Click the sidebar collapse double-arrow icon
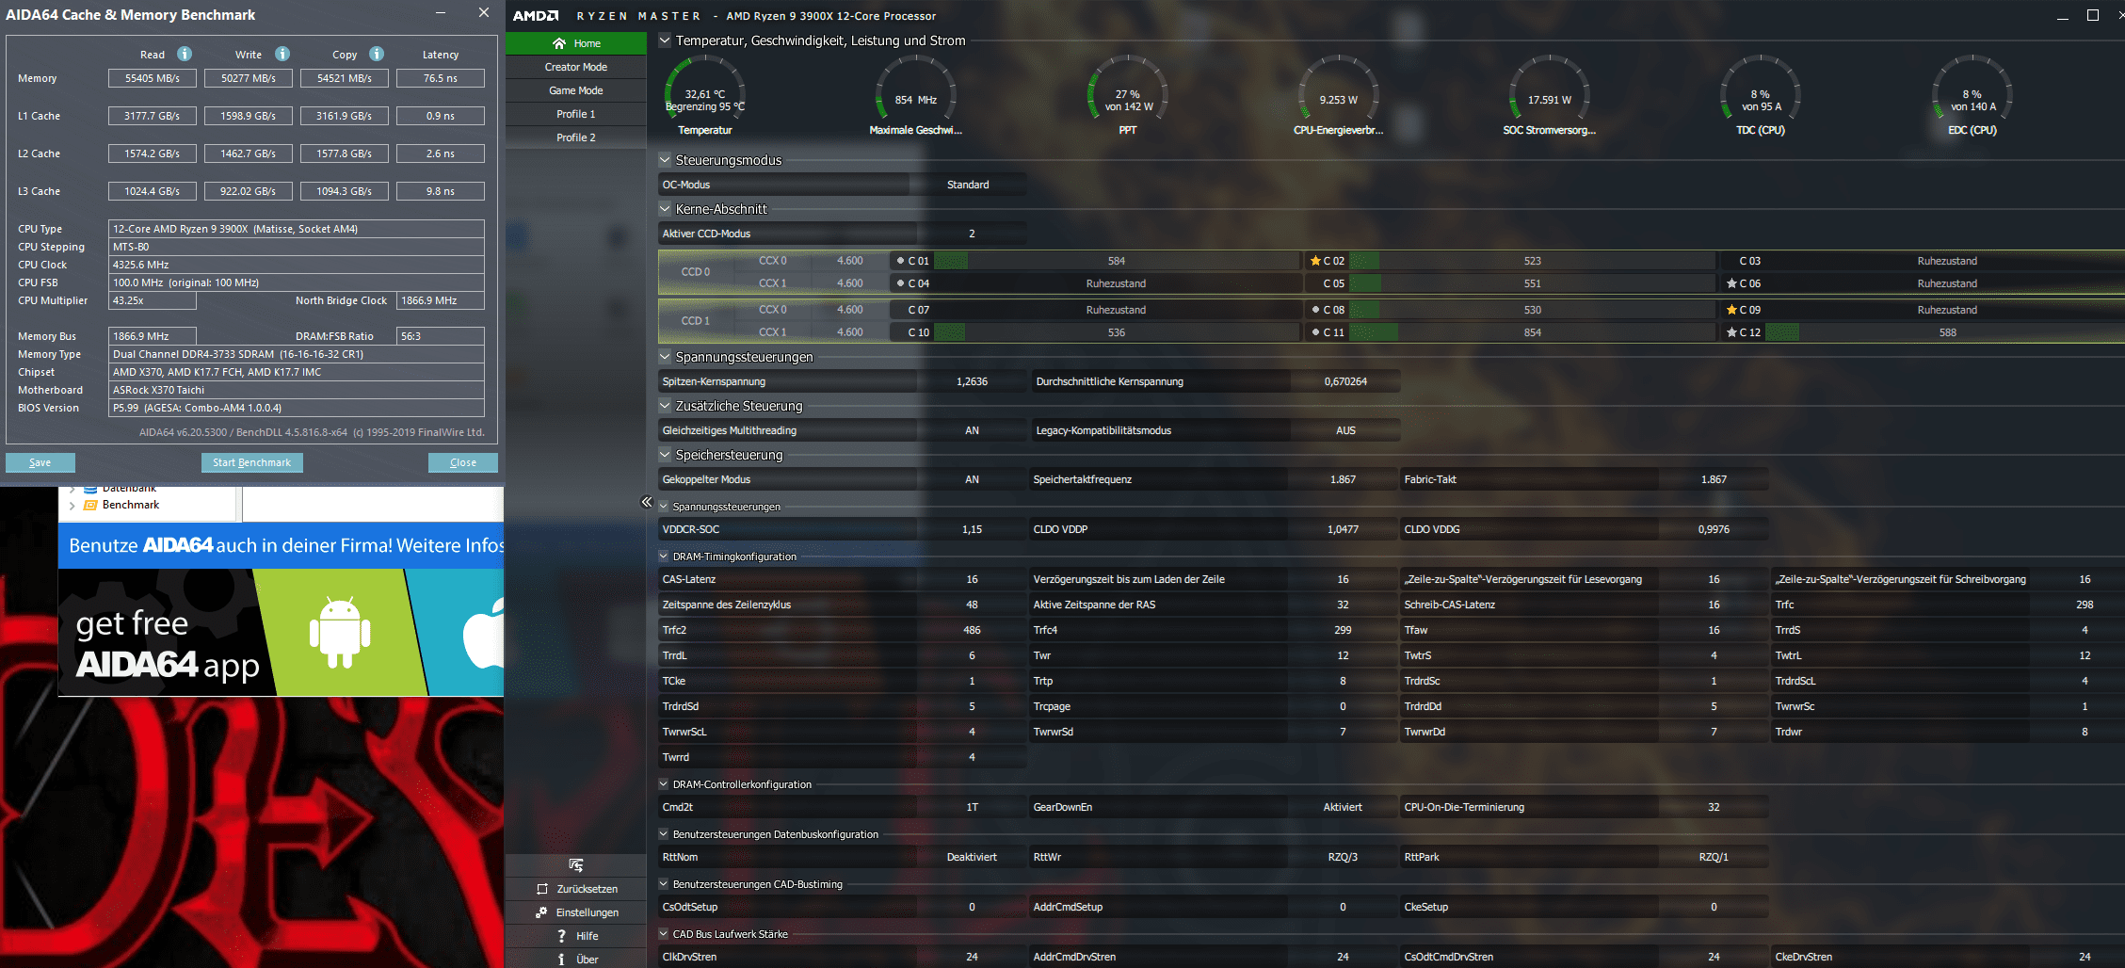Image resolution: width=2125 pixels, height=968 pixels. 647,502
